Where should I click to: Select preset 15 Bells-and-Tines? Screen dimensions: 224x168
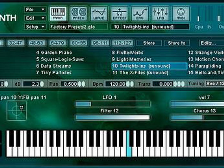(206, 73)
